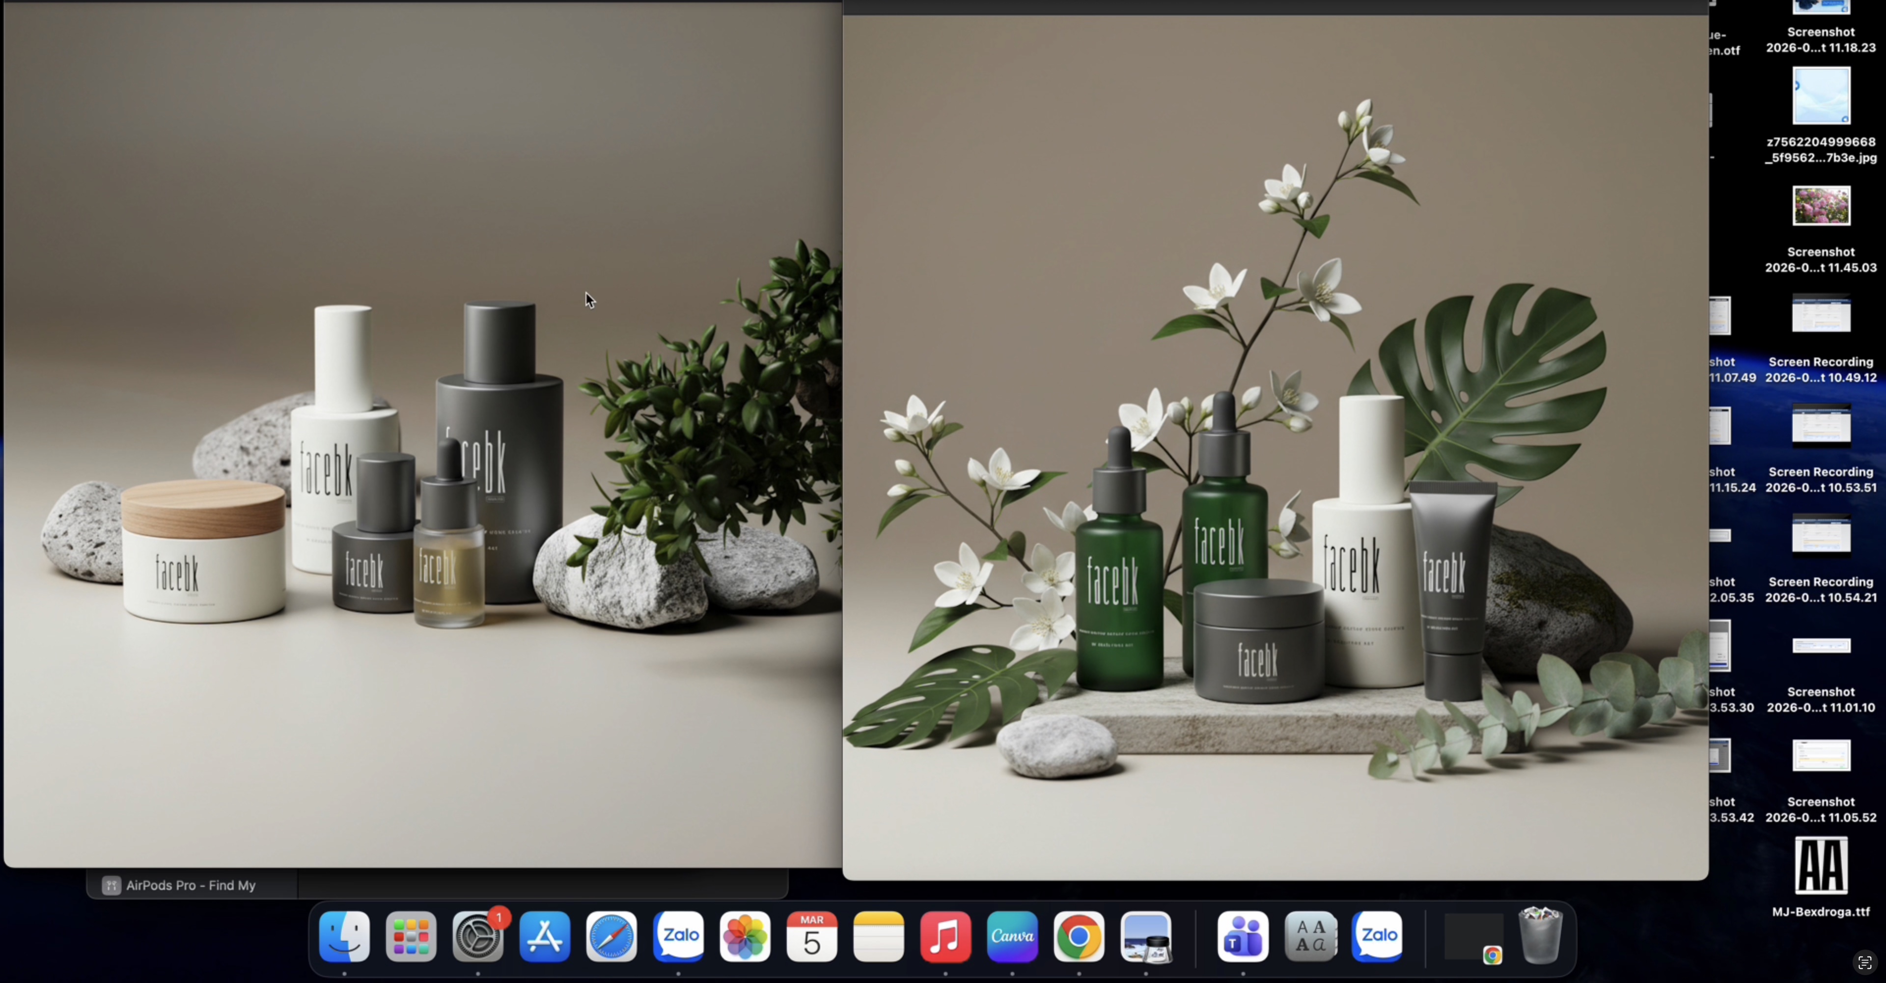The height and width of the screenshot is (983, 1886).
Task: Open Canva from the Dock
Action: (1012, 936)
